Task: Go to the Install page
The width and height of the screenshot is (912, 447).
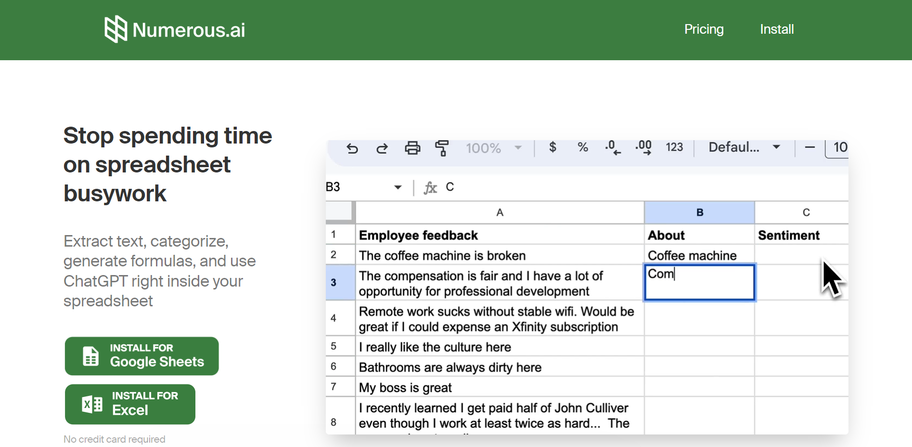Action: [x=777, y=29]
